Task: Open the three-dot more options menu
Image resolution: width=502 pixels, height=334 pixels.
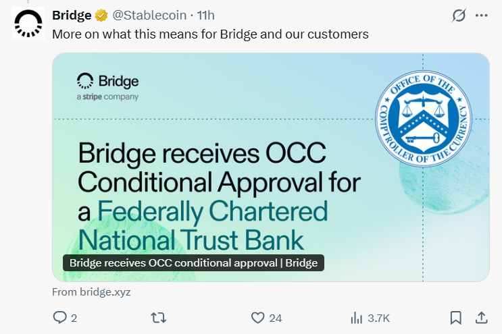Action: (x=482, y=16)
